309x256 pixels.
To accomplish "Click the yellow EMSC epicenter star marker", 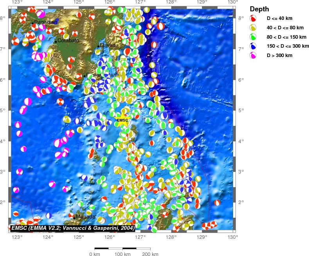I will [x=122, y=120].
